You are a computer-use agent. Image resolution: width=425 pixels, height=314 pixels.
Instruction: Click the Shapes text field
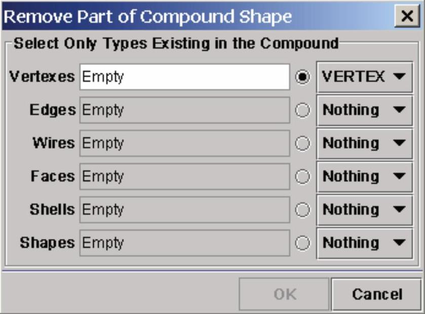point(184,242)
